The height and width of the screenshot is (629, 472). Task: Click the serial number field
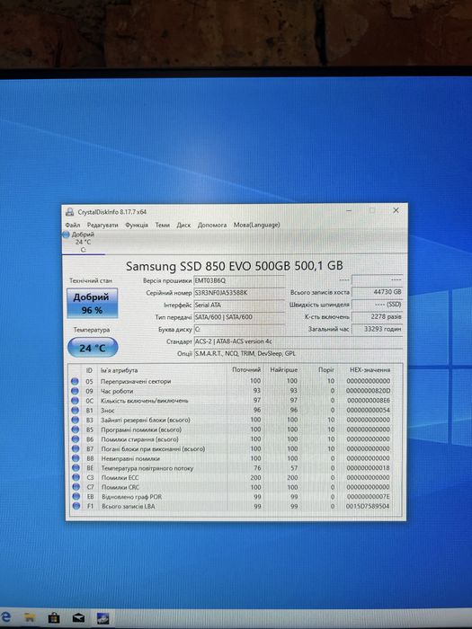[239, 293]
